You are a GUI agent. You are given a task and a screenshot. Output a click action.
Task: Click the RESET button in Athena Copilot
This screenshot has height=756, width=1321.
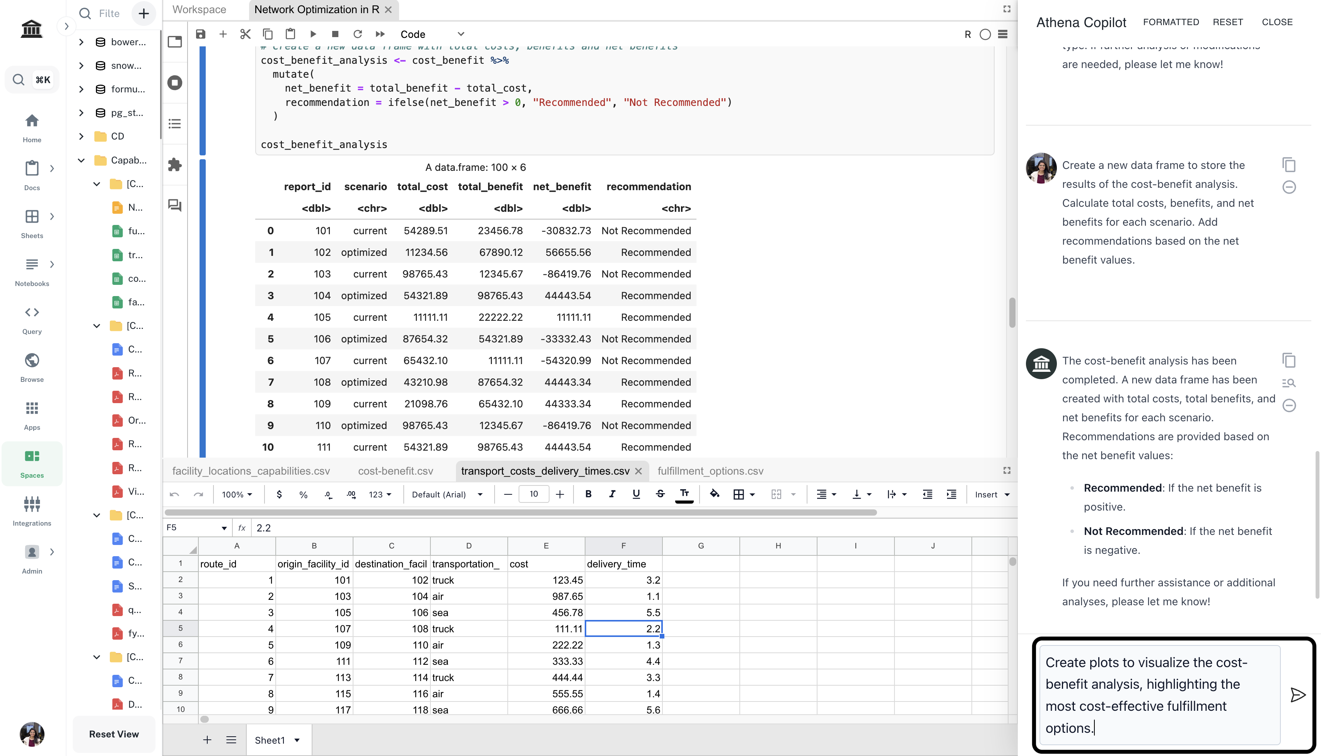coord(1227,22)
